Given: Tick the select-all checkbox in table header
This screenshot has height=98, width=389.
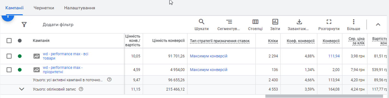Looking at the screenshot, I should pyautogui.click(x=9, y=40).
